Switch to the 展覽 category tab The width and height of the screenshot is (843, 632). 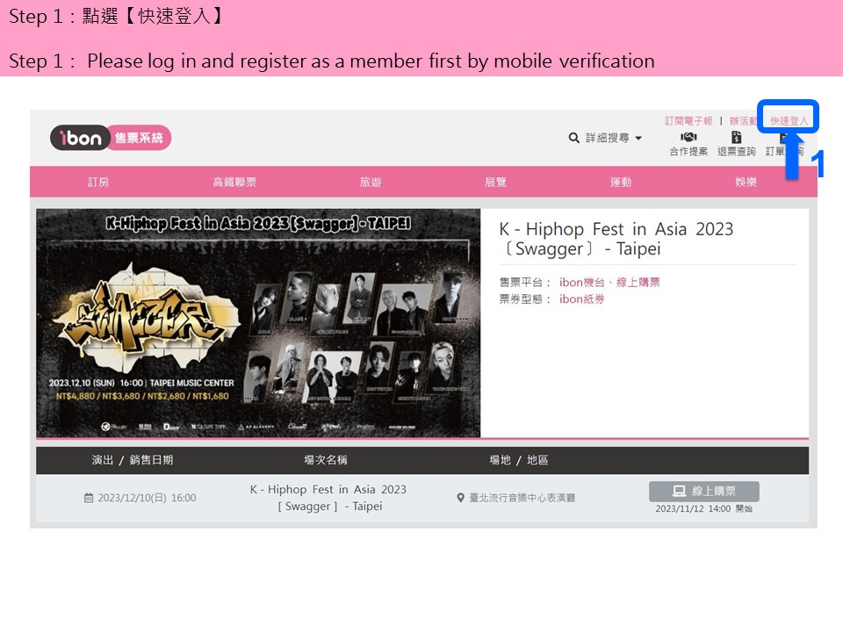click(x=496, y=182)
